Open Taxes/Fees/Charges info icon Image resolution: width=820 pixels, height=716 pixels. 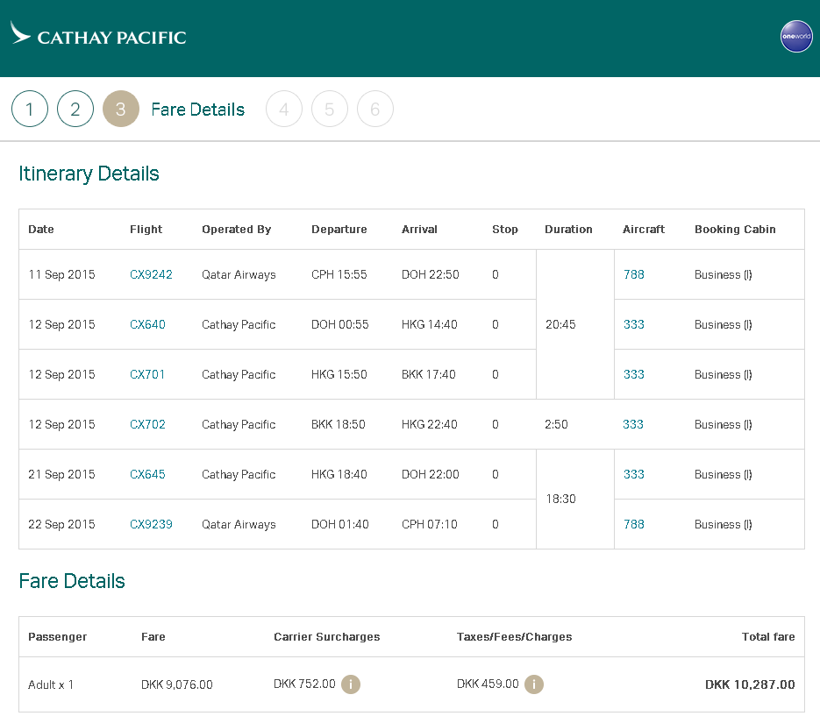(534, 684)
